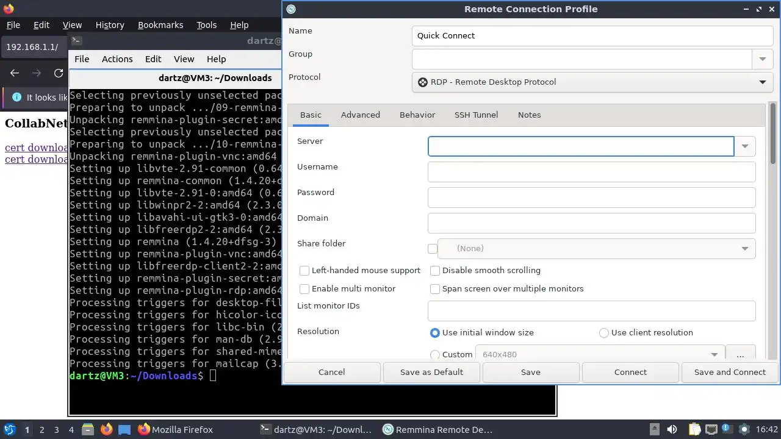Viewport: 781px width, 439px height.
Task: Open the Group dropdown arrow
Action: click(x=762, y=59)
